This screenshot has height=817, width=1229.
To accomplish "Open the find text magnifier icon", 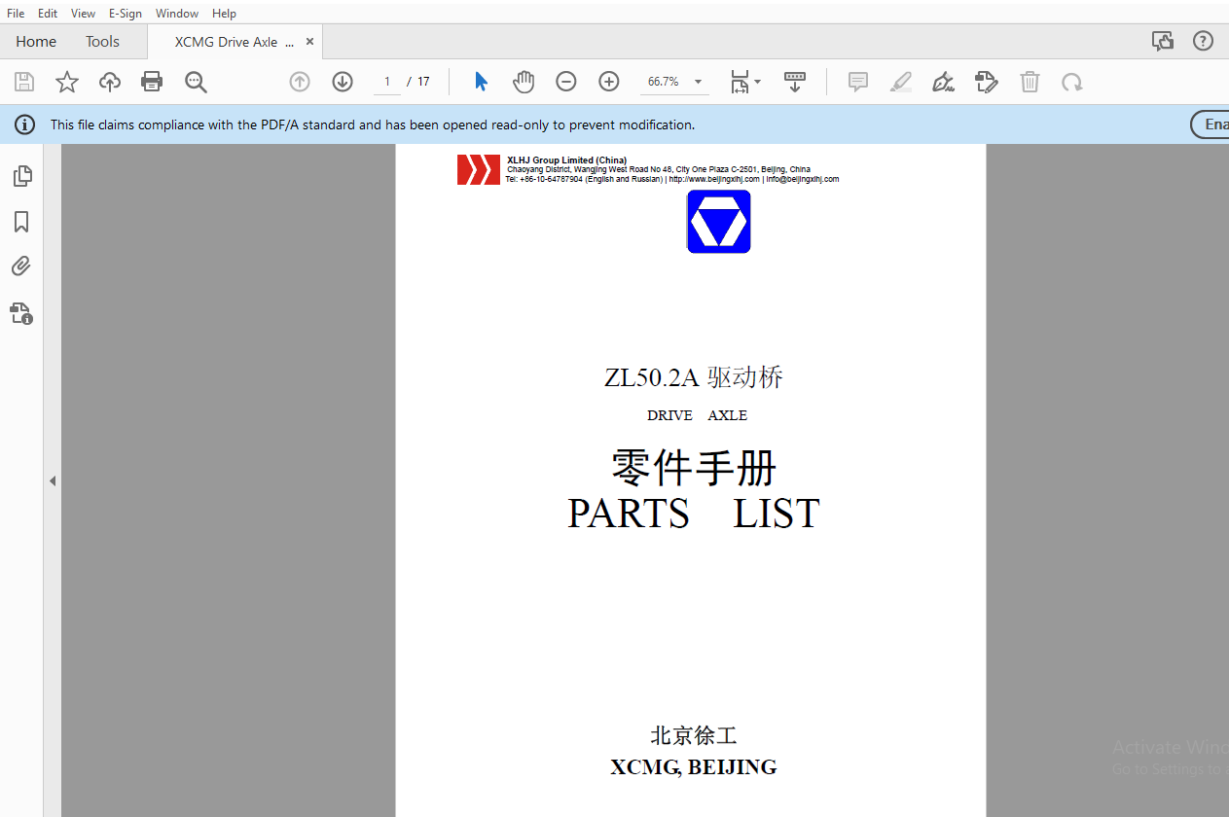I will coord(196,82).
